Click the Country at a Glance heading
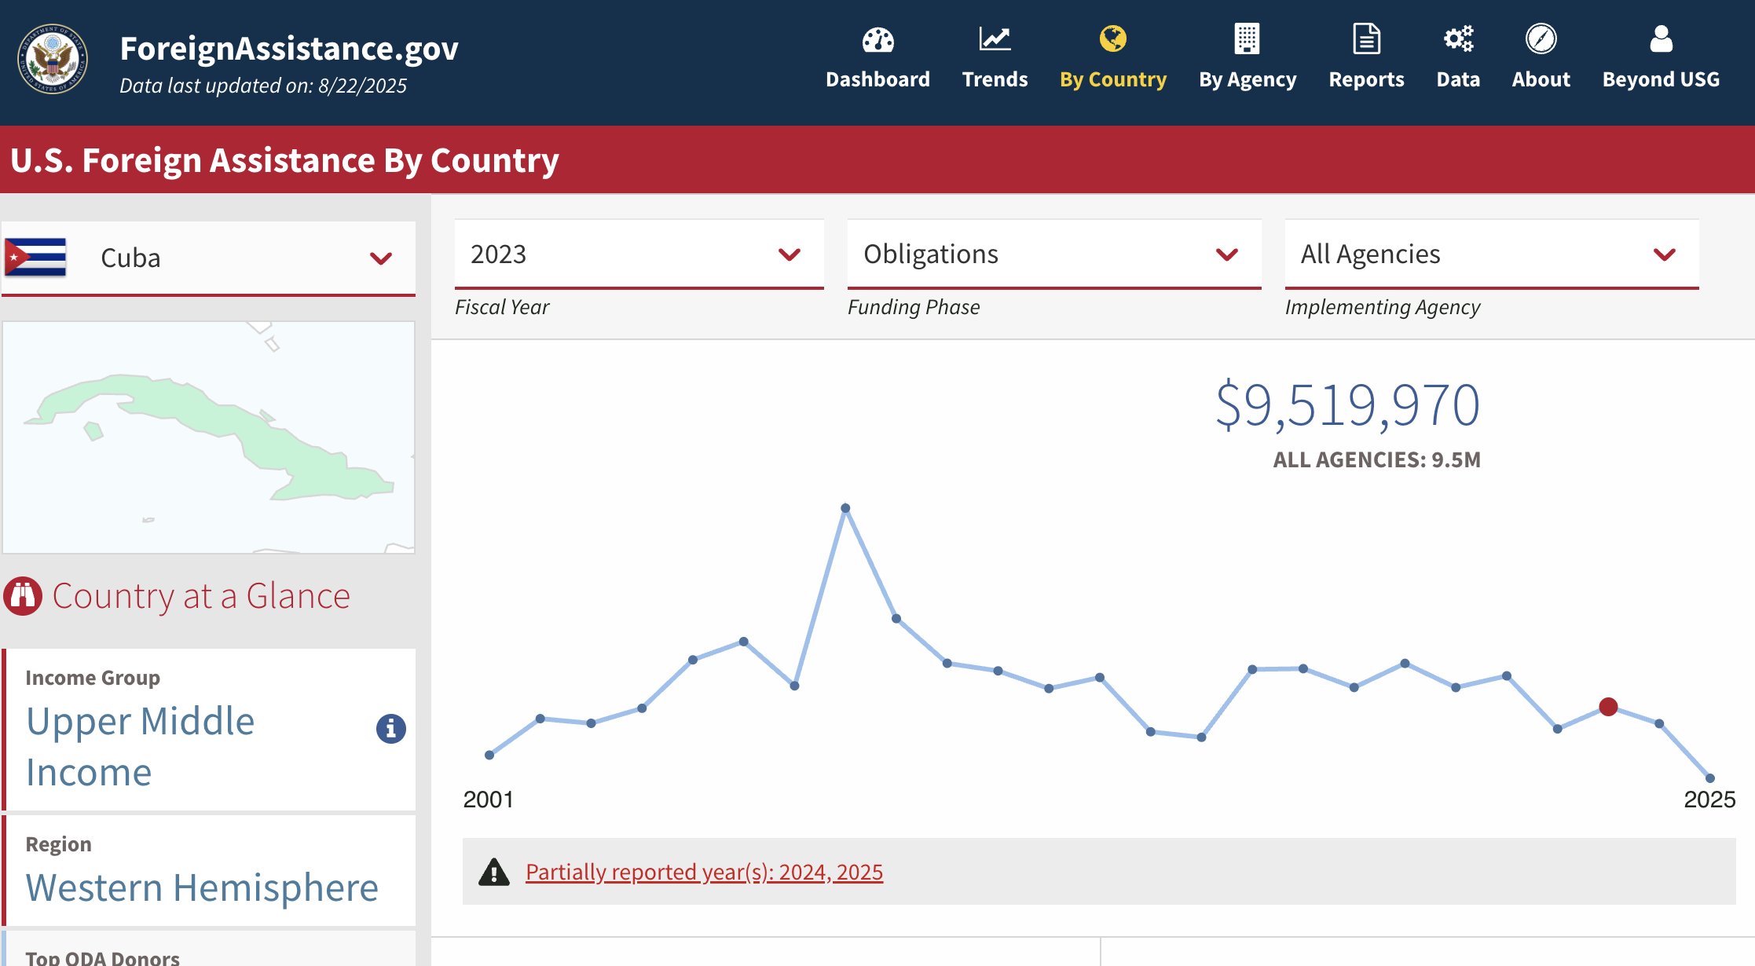The width and height of the screenshot is (1755, 966). click(200, 596)
